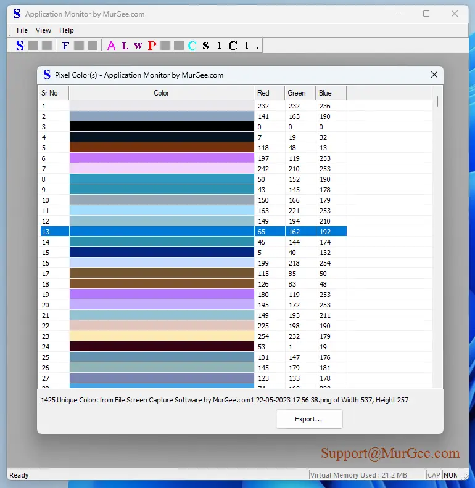475x488 pixels.
Task: Click the red P toolbar icon
Action: click(x=152, y=46)
